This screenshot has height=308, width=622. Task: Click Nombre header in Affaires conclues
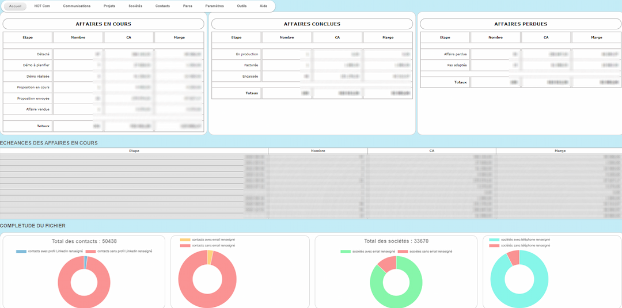point(287,37)
